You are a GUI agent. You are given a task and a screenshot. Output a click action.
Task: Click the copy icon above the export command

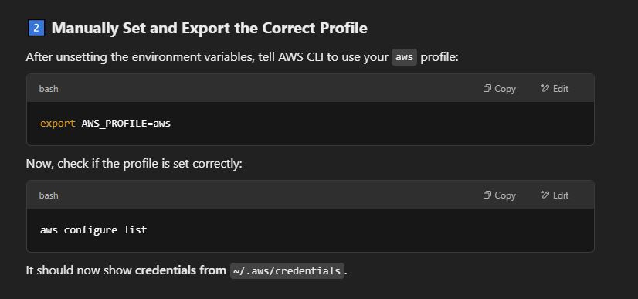tap(487, 88)
